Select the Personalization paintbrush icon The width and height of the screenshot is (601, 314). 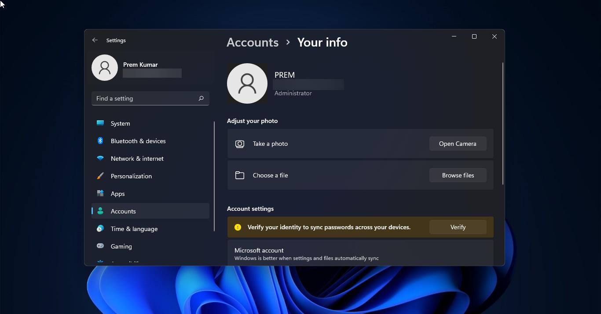[x=100, y=176]
